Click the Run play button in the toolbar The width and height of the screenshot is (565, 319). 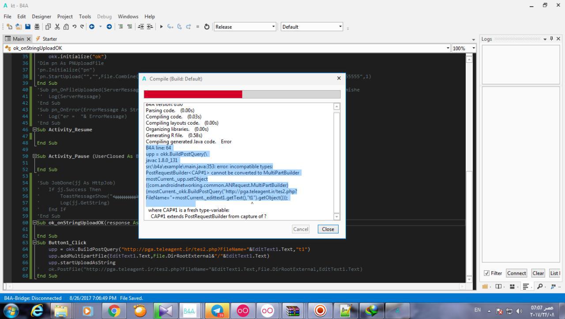pos(162,27)
